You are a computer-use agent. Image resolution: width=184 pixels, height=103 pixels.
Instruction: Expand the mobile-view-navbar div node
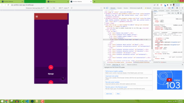[x=108, y=33]
